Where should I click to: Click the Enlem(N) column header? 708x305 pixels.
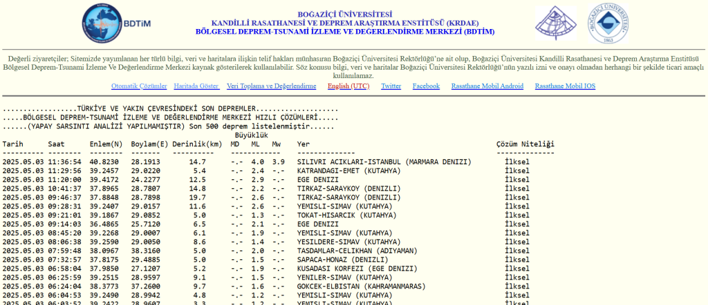106,144
